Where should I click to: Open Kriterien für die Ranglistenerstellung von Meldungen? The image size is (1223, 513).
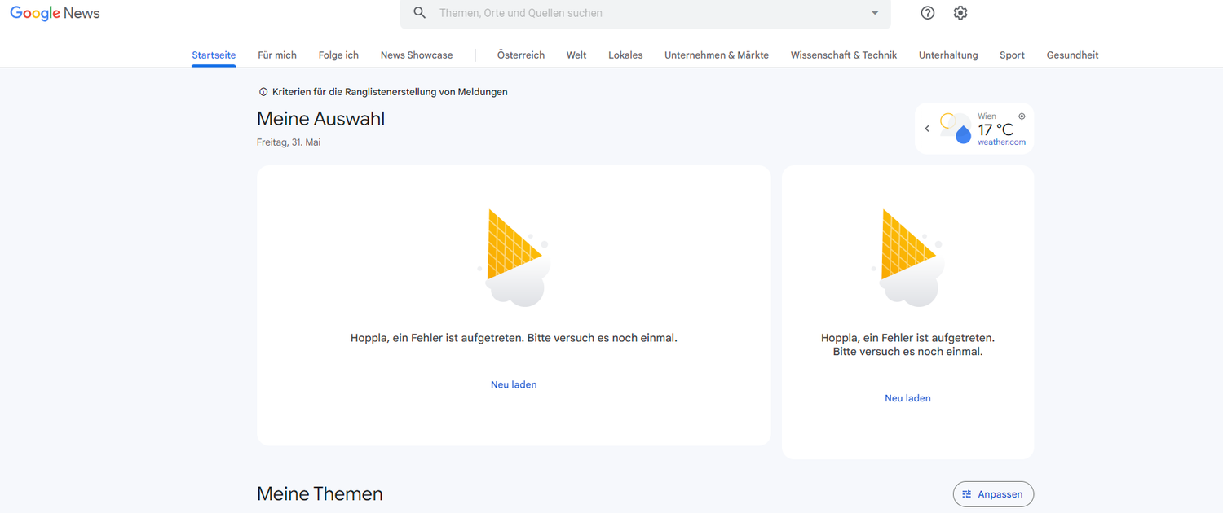(390, 91)
